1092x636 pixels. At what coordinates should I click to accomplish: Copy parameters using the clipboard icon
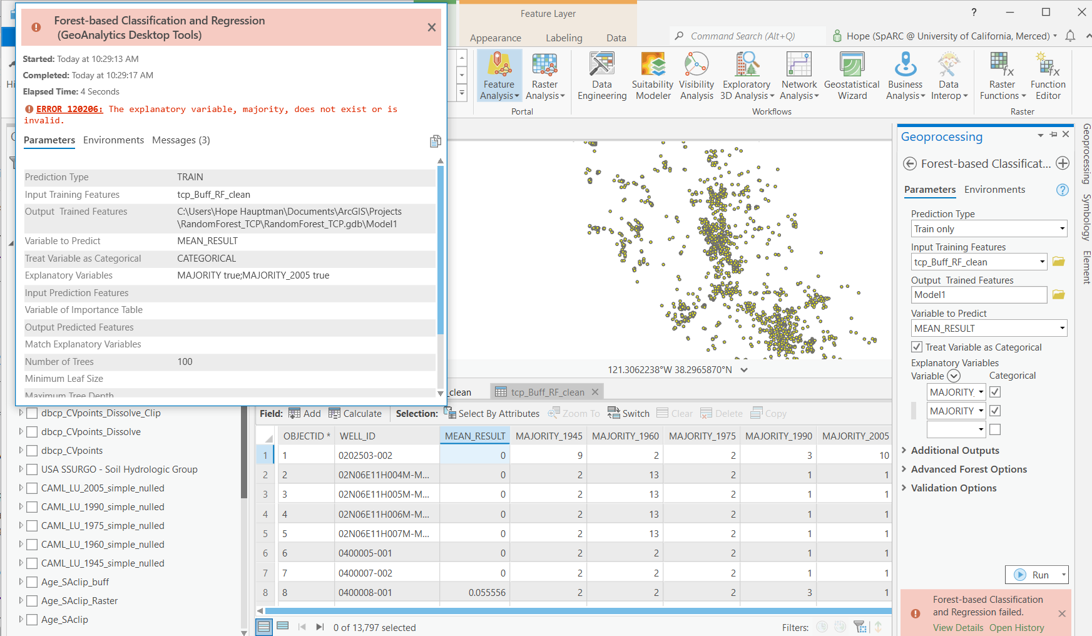(436, 141)
